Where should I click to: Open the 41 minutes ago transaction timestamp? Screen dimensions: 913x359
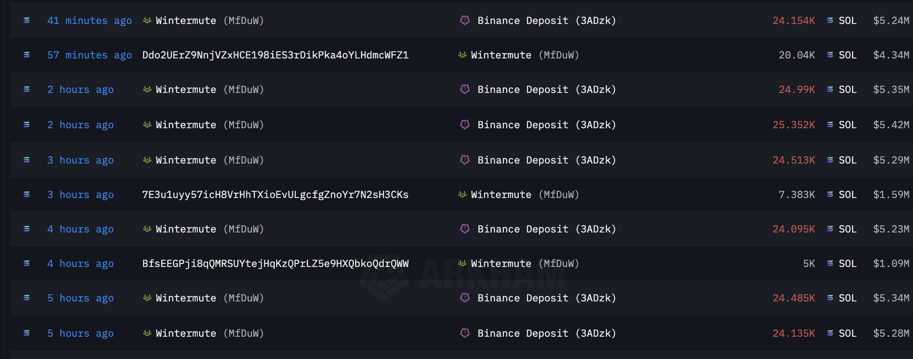90,21
